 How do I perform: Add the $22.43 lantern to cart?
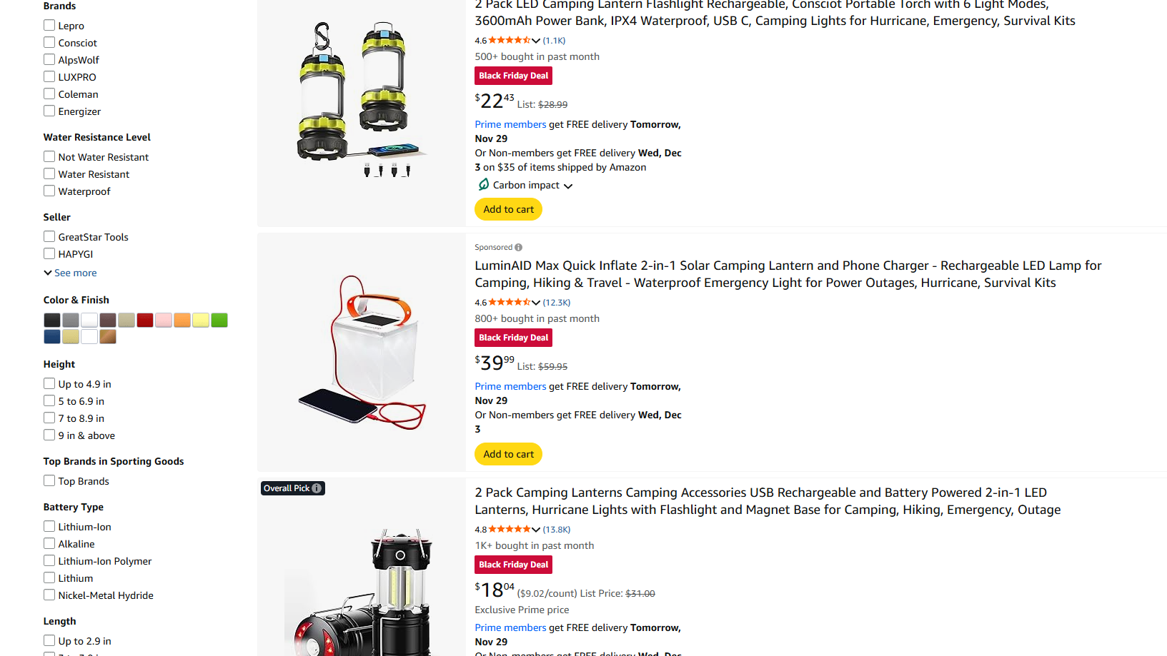(508, 209)
